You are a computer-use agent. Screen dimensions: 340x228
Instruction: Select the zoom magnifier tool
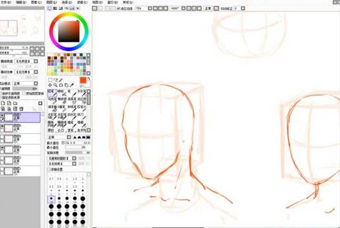[x=55, y=85]
